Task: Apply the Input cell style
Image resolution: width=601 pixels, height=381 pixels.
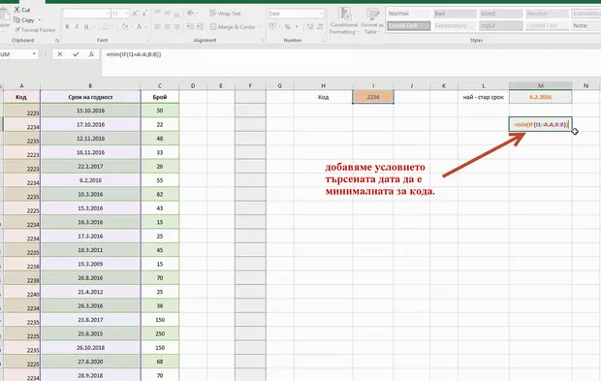Action: coord(500,25)
